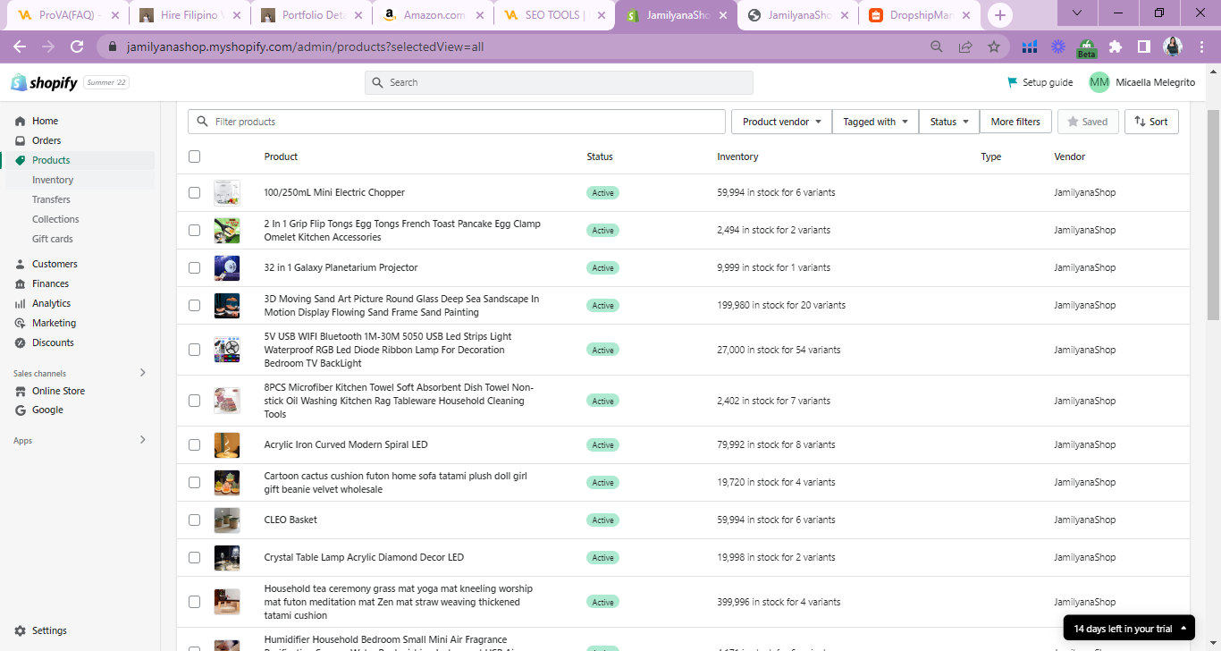Open the Orders sidebar icon
This screenshot has height=651, width=1221.
tap(20, 140)
